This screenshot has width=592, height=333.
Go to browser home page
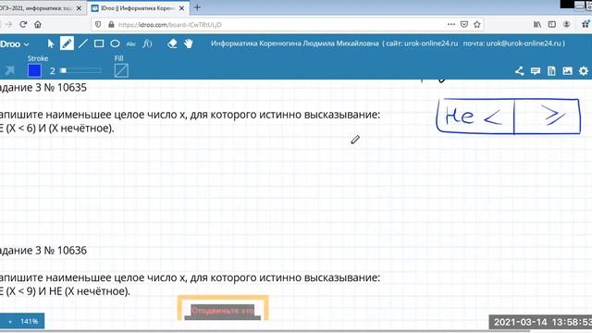click(38, 24)
